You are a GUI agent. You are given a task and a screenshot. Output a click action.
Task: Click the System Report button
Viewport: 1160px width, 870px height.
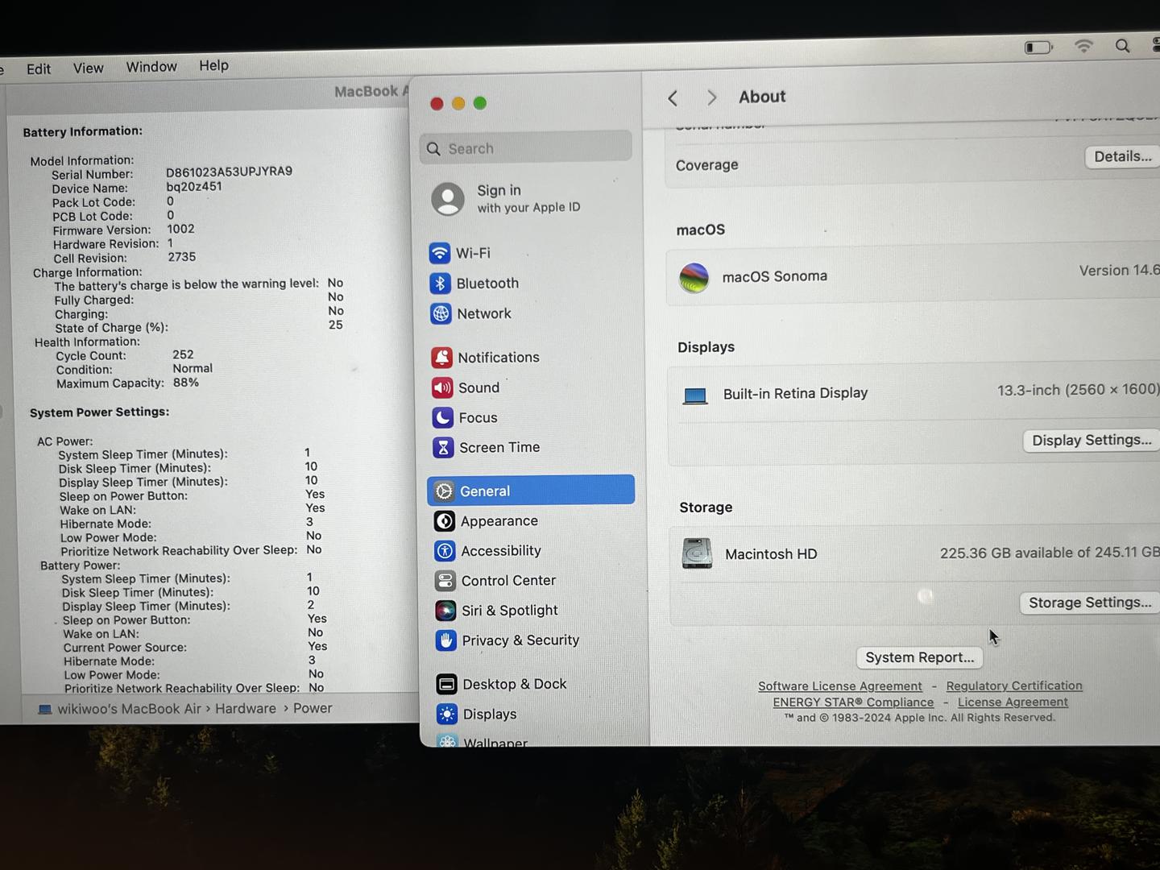click(x=919, y=657)
